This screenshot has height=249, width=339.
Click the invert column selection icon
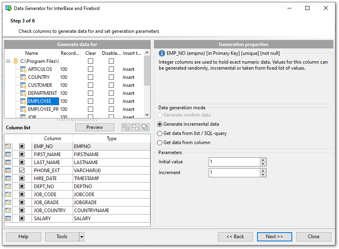click(145, 127)
